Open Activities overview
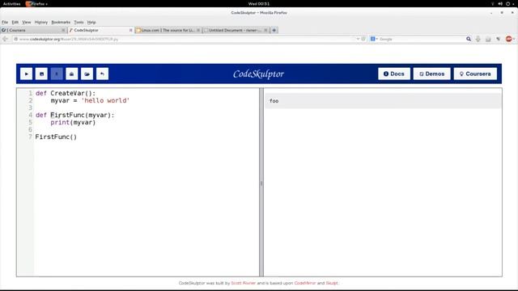518x291 pixels. tap(11, 3)
